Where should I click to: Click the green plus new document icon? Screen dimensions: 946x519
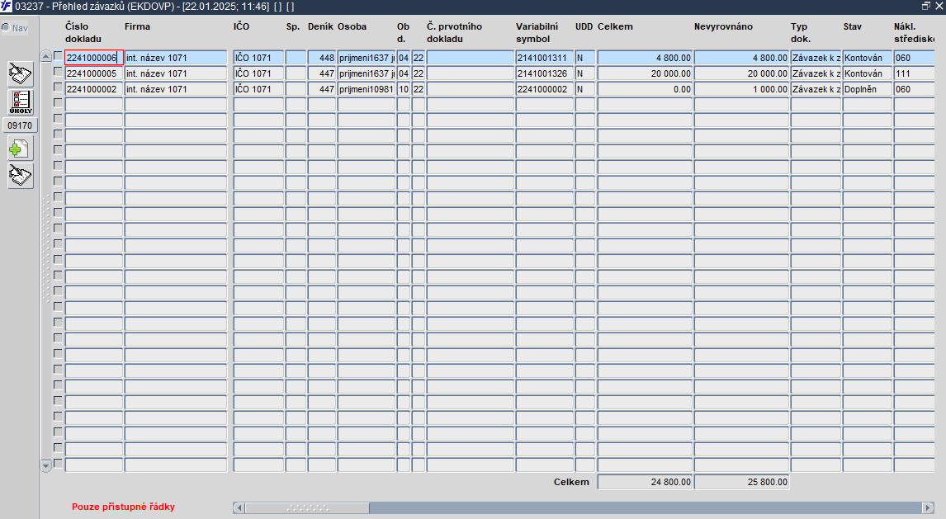pyautogui.click(x=21, y=149)
